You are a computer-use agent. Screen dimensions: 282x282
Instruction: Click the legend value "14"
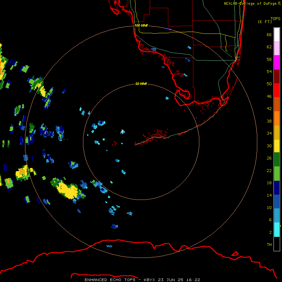tap(269, 195)
